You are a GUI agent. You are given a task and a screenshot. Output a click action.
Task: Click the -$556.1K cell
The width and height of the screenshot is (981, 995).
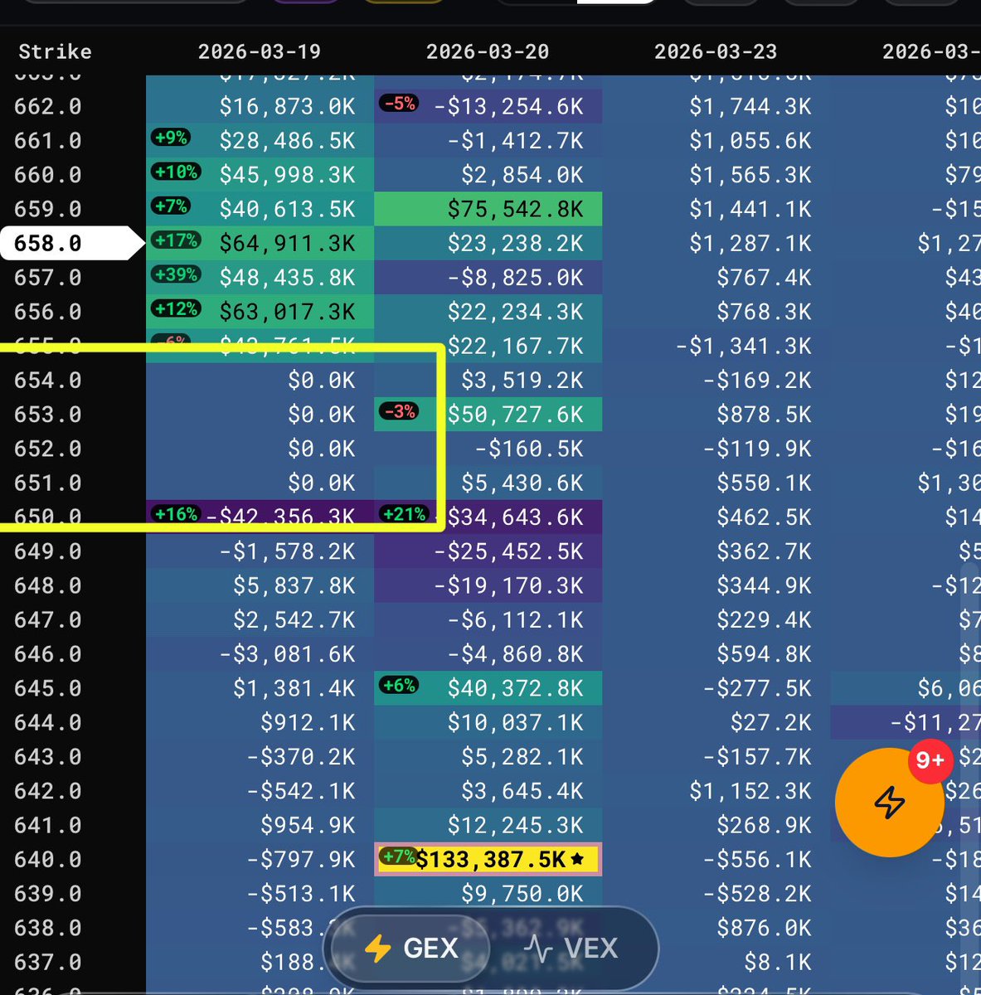coord(716,859)
